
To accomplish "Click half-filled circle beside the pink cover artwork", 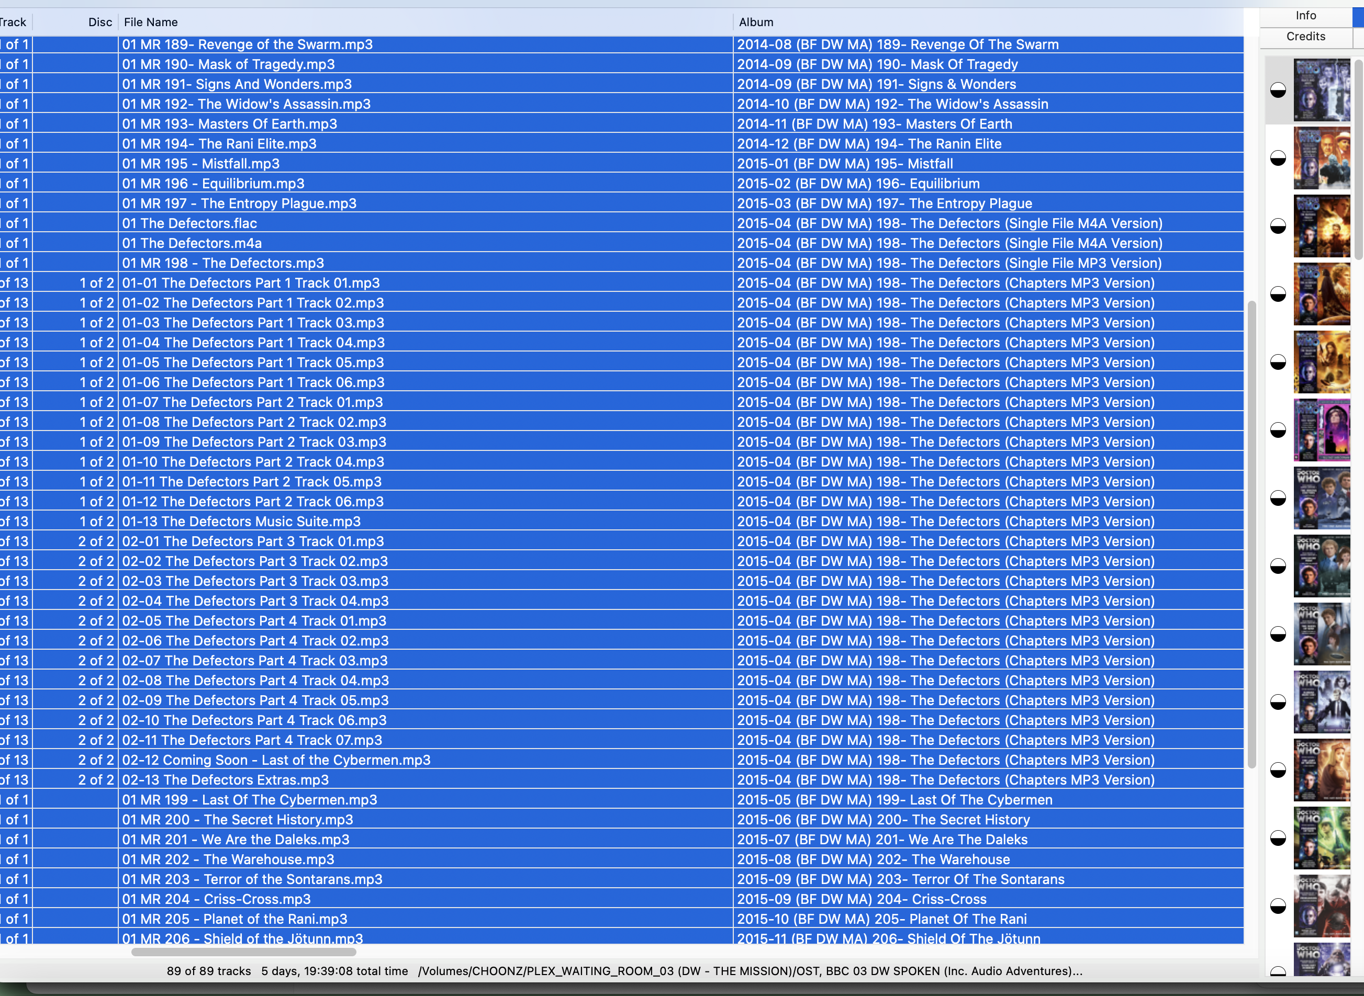I will click(1278, 431).
